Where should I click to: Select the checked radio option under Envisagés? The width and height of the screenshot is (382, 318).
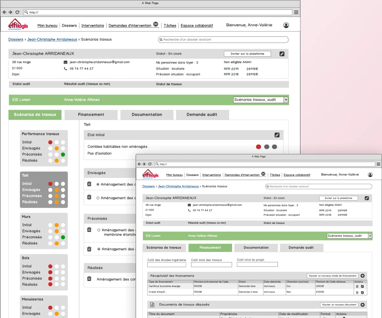click(x=98, y=184)
